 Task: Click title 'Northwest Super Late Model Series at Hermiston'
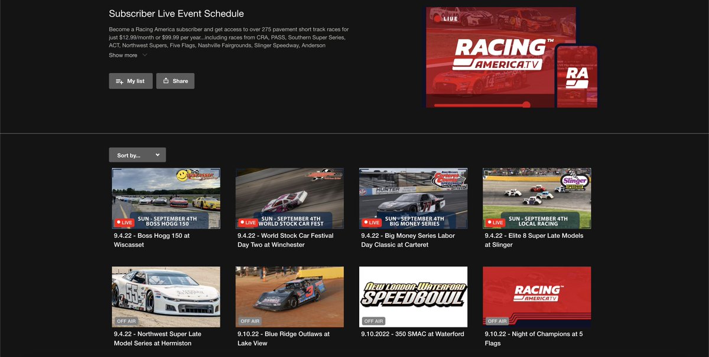[x=158, y=339]
